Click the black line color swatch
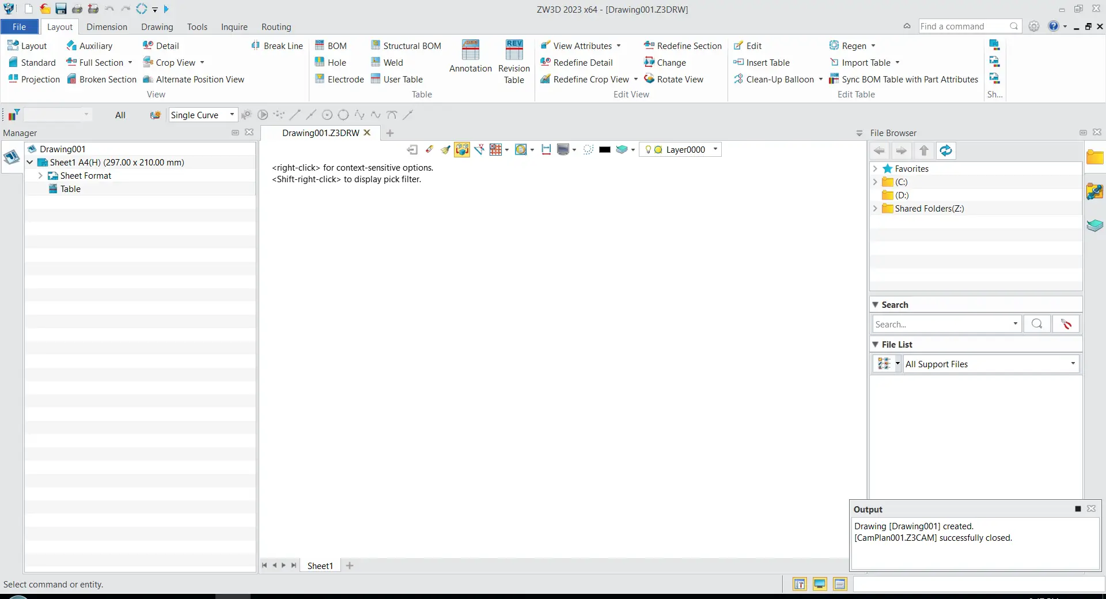The width and height of the screenshot is (1106, 599). (604, 149)
